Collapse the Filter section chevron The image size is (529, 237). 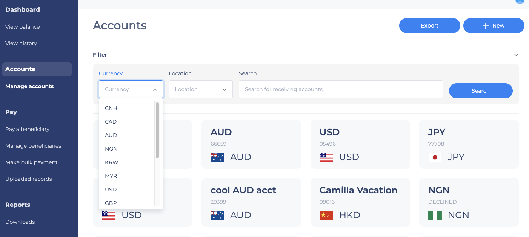tap(516, 55)
